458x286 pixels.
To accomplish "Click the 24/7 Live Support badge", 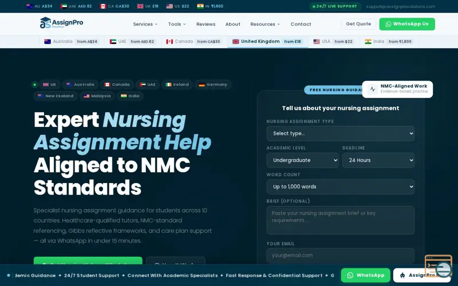I will click(x=335, y=6).
